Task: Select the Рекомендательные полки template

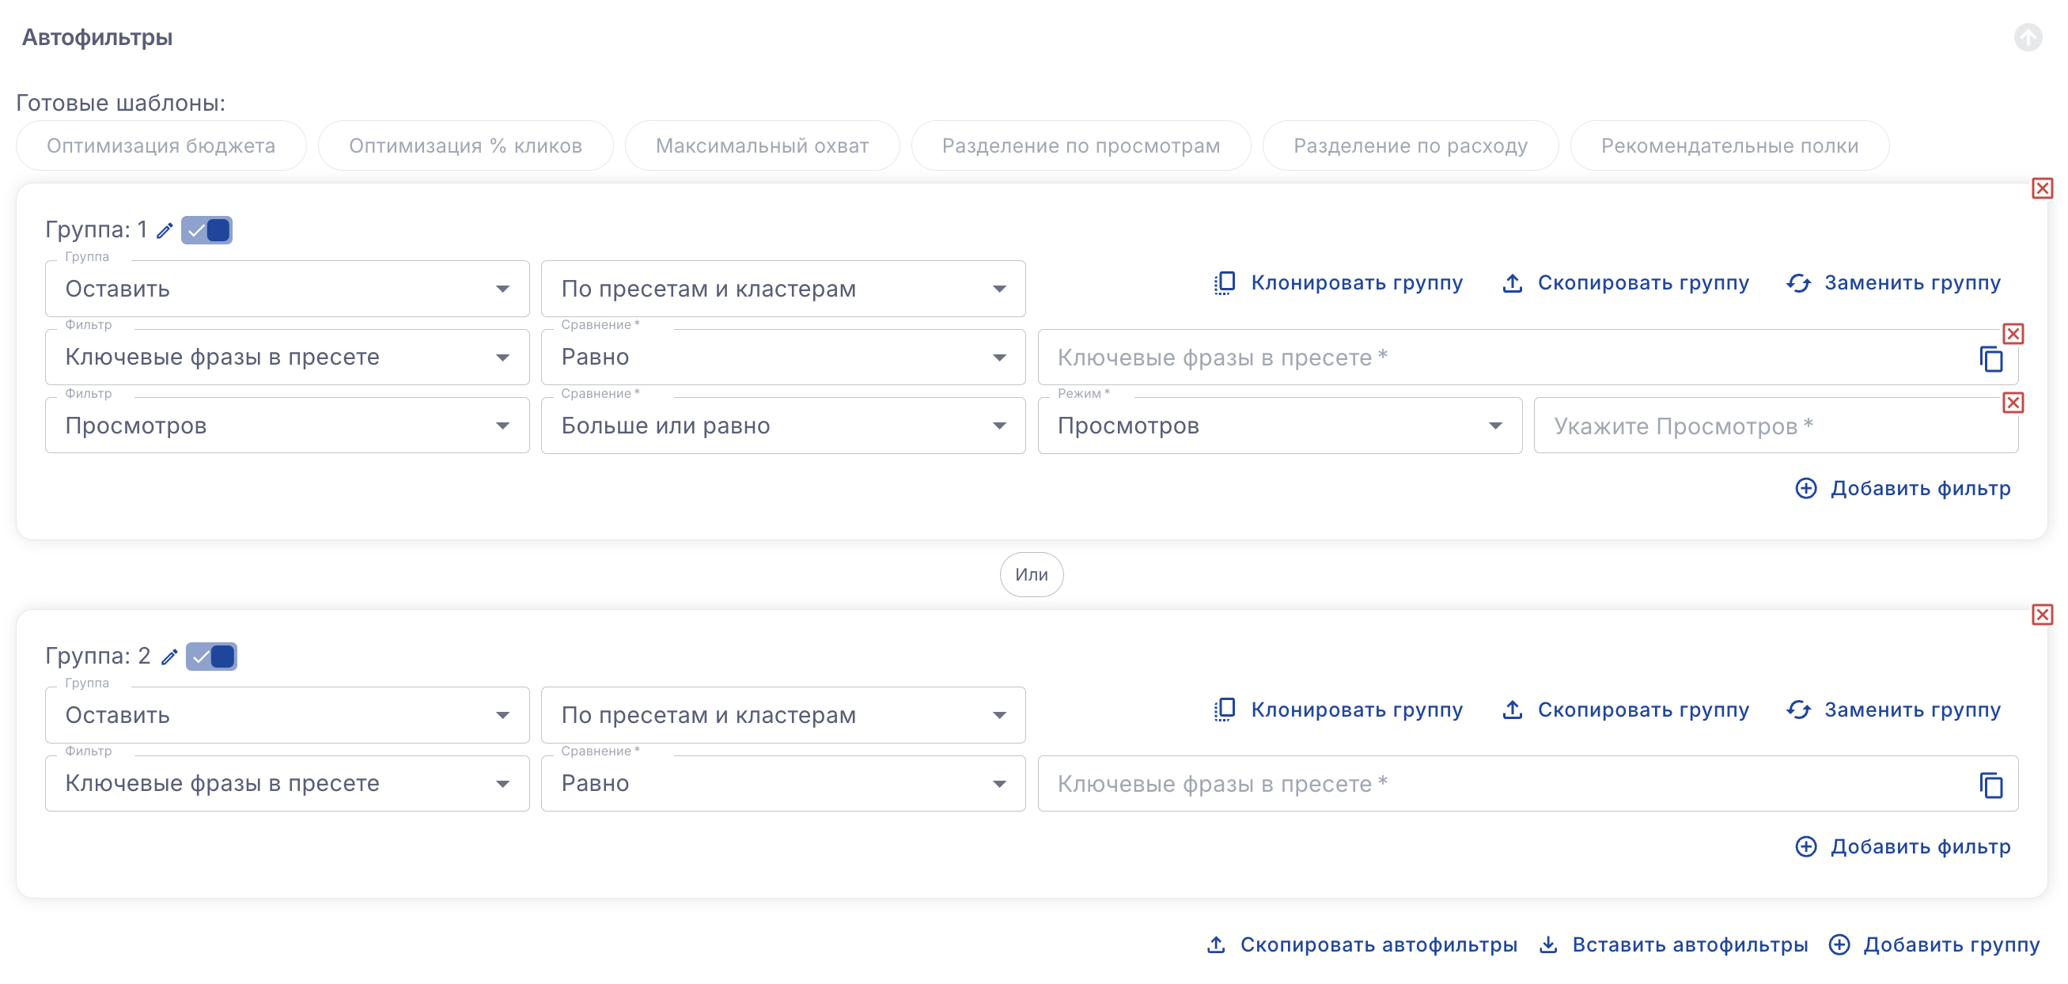Action: pos(1729,146)
